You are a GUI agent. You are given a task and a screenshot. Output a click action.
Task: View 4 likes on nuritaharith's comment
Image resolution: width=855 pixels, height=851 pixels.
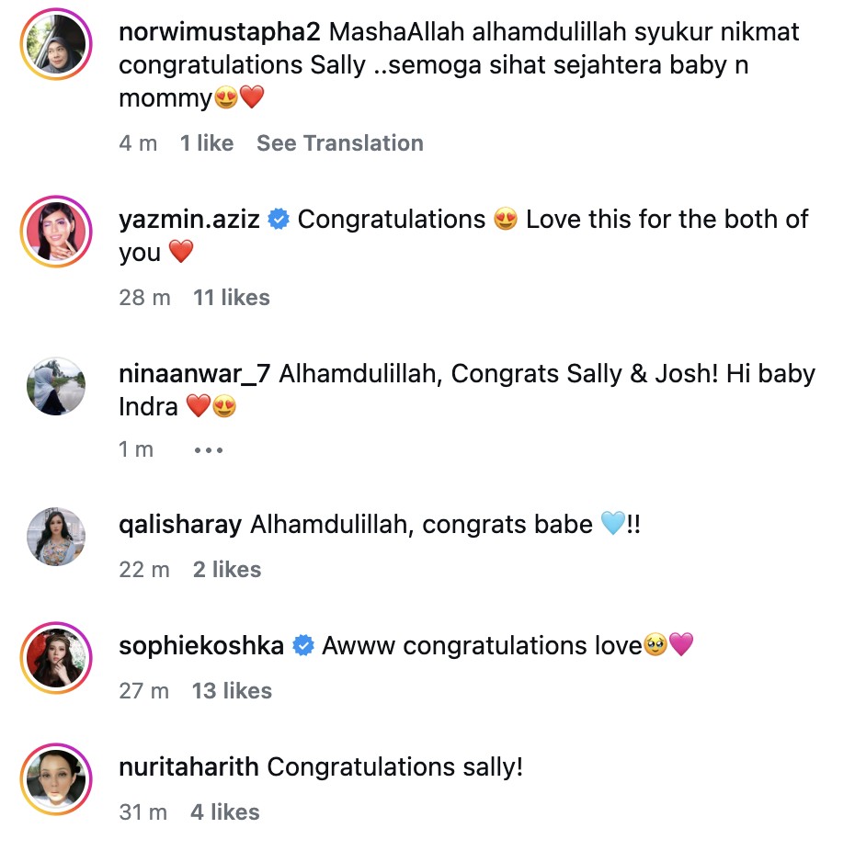[x=225, y=812]
